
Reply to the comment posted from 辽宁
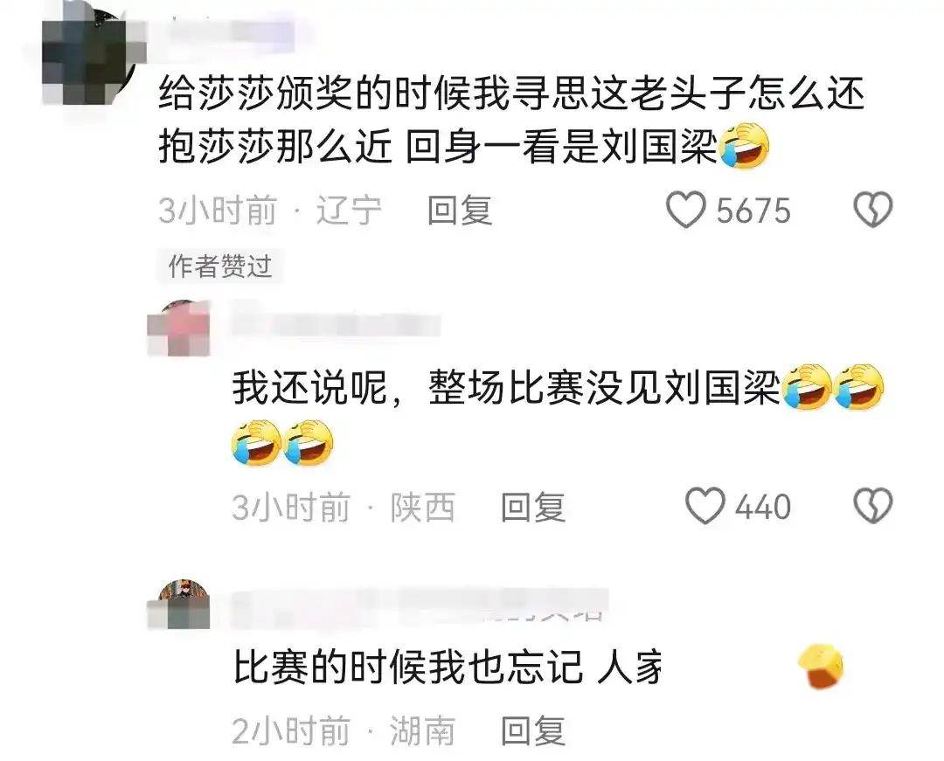click(460, 210)
